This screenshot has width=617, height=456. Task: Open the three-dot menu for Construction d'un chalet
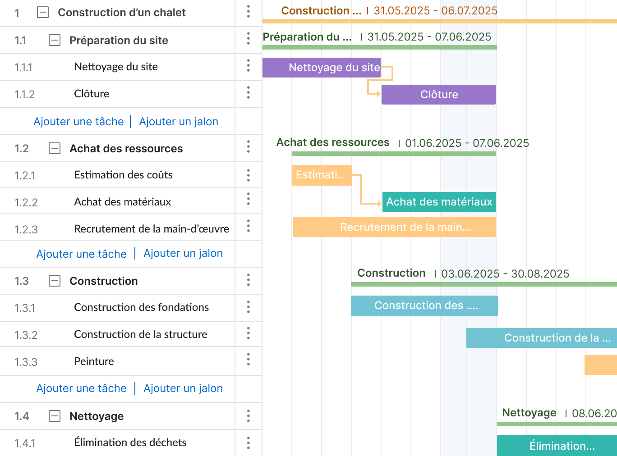pos(249,11)
